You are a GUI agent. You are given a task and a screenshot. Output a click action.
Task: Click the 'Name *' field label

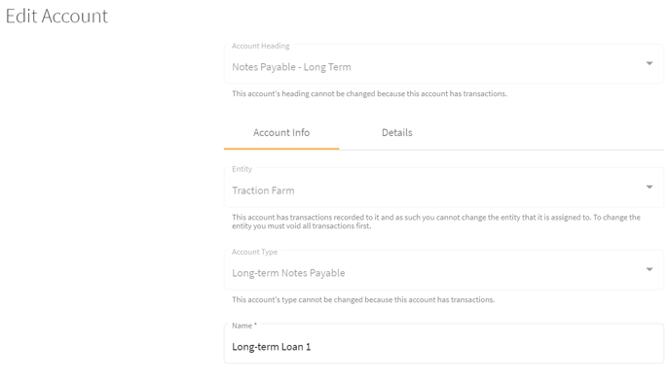(x=244, y=326)
